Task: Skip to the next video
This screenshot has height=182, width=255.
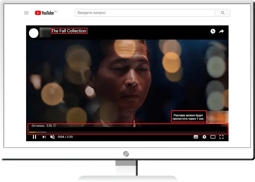Action: click(x=44, y=137)
